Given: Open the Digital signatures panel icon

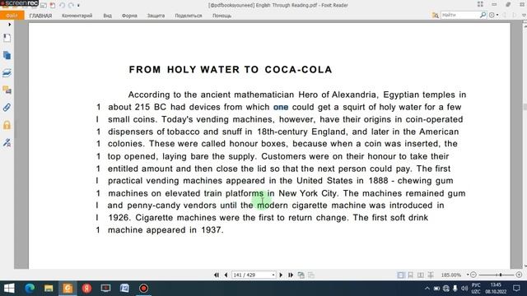Looking at the screenshot, I should pyautogui.click(x=7, y=142).
